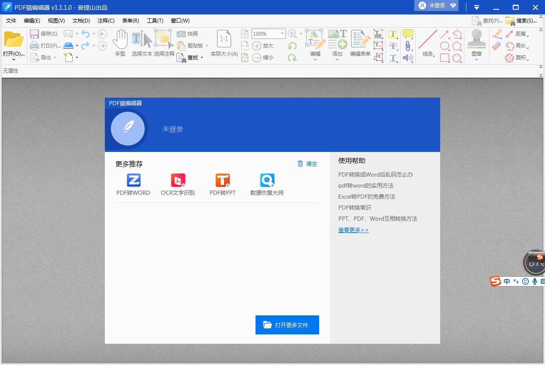This screenshot has height=365, width=545.
Task: Activate the text Highlight tool
Action: point(393,34)
